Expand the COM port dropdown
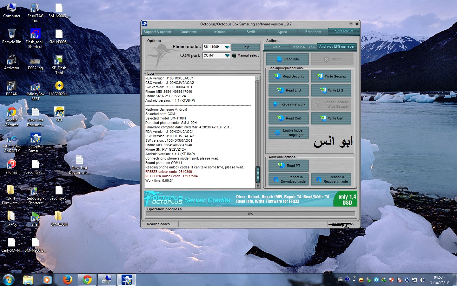The image size is (457, 286). [x=227, y=56]
